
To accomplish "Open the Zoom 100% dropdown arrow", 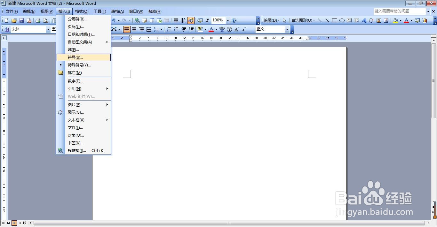I will click(228, 20).
